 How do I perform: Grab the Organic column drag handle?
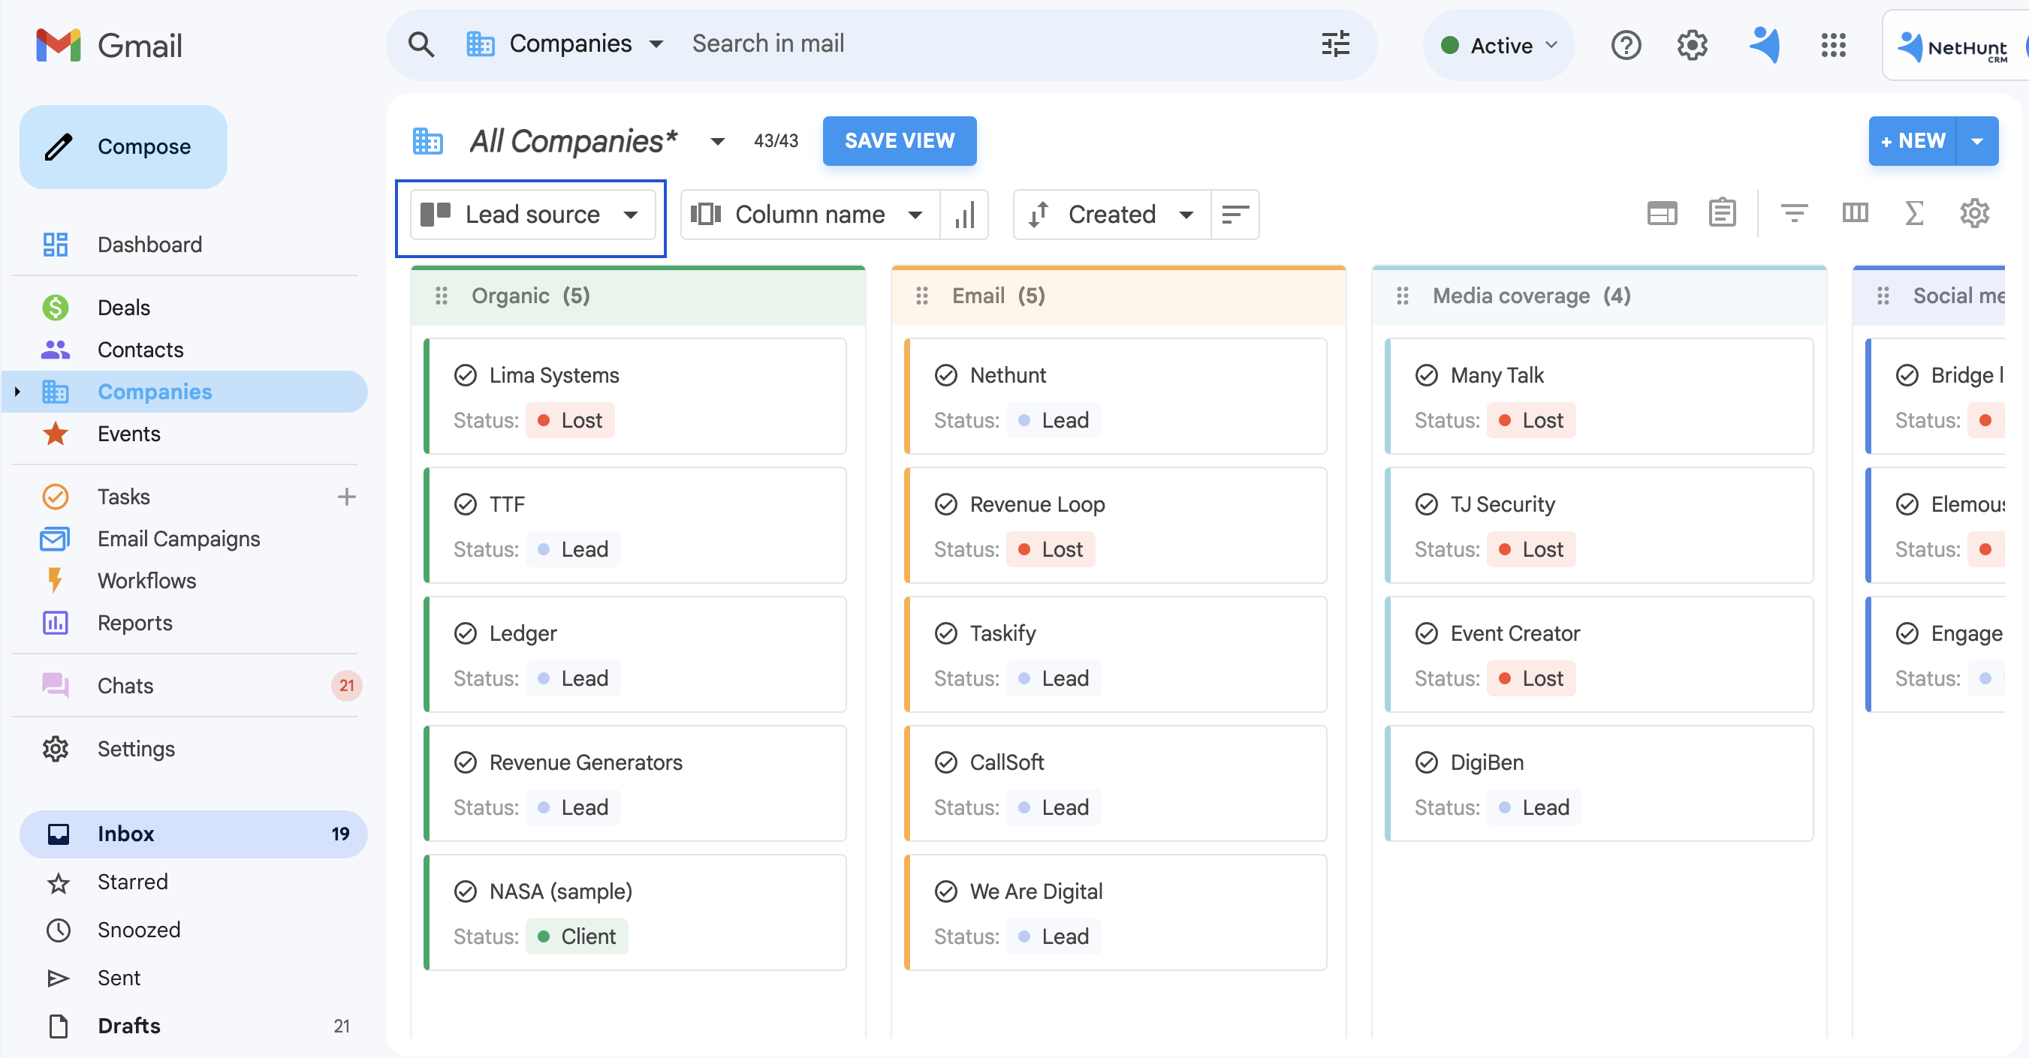pyautogui.click(x=441, y=296)
